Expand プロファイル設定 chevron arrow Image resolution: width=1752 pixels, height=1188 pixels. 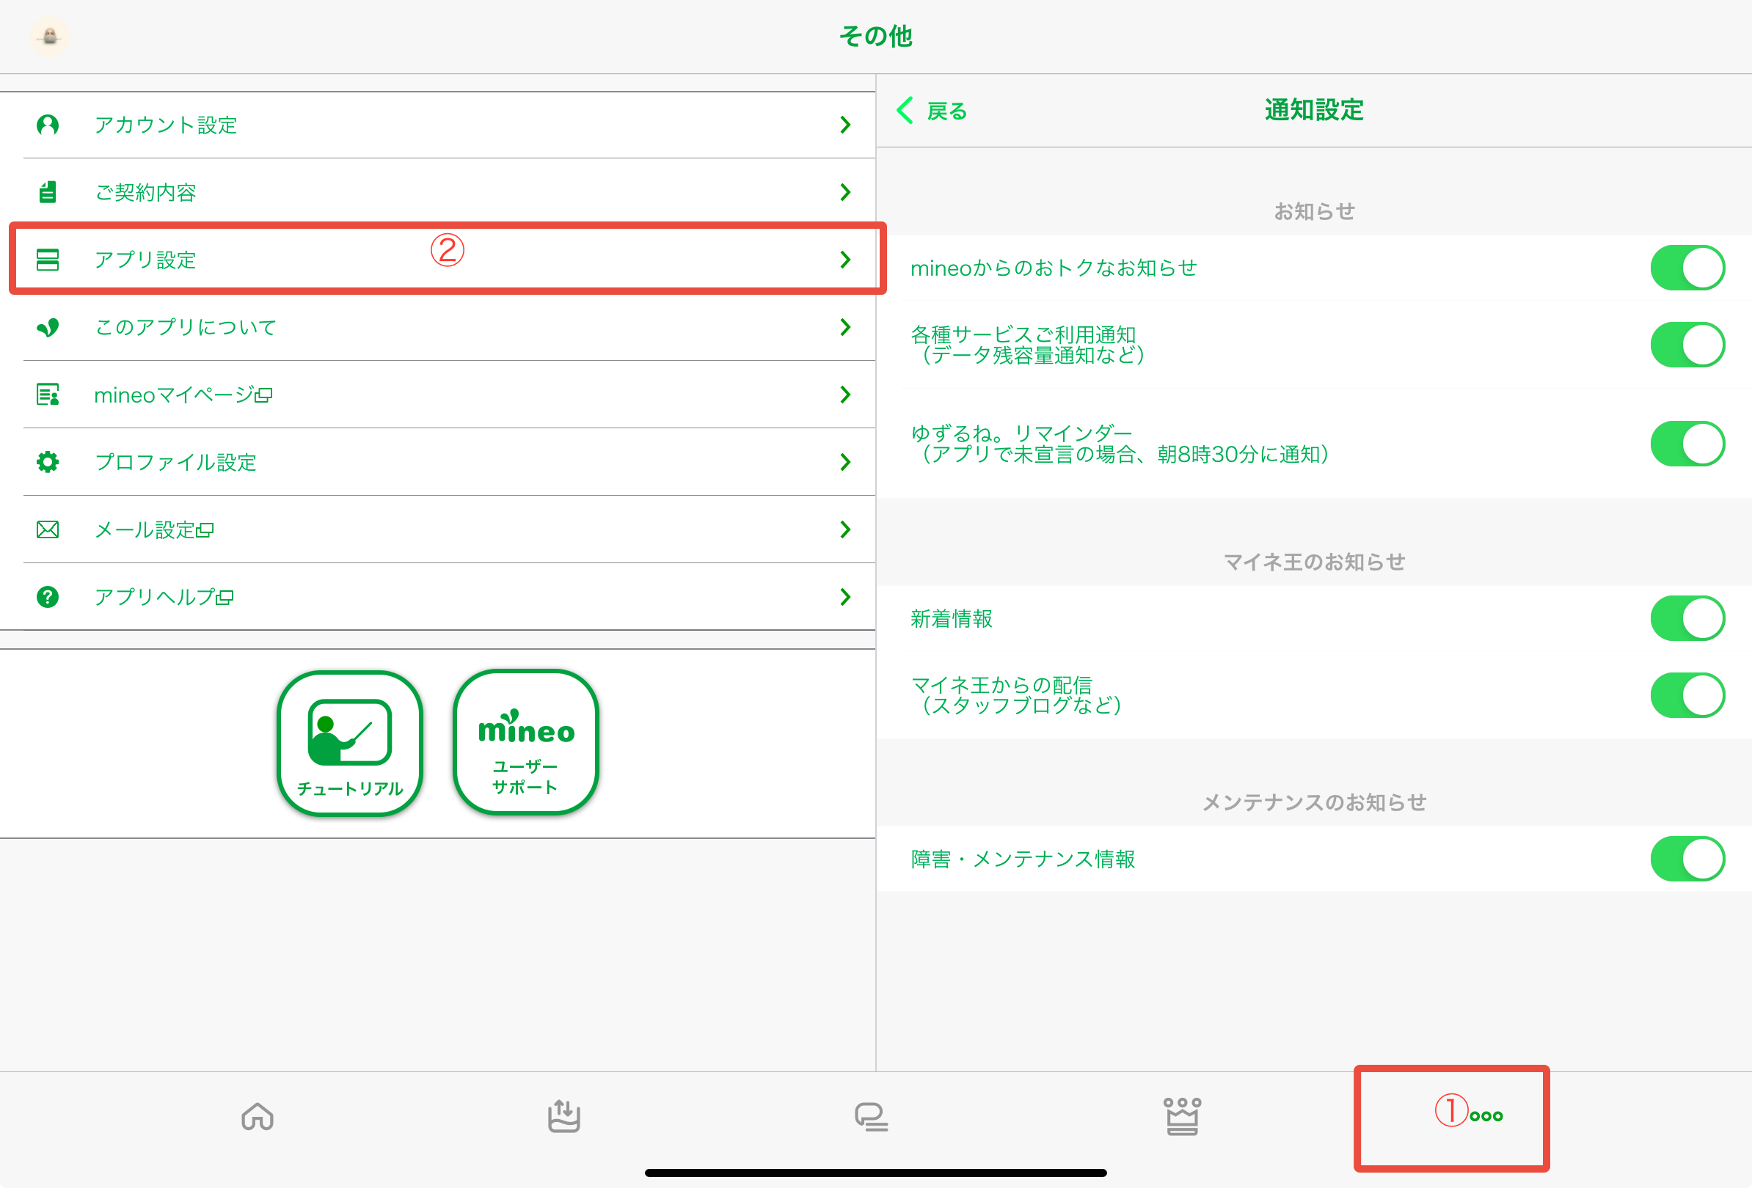[x=845, y=462]
